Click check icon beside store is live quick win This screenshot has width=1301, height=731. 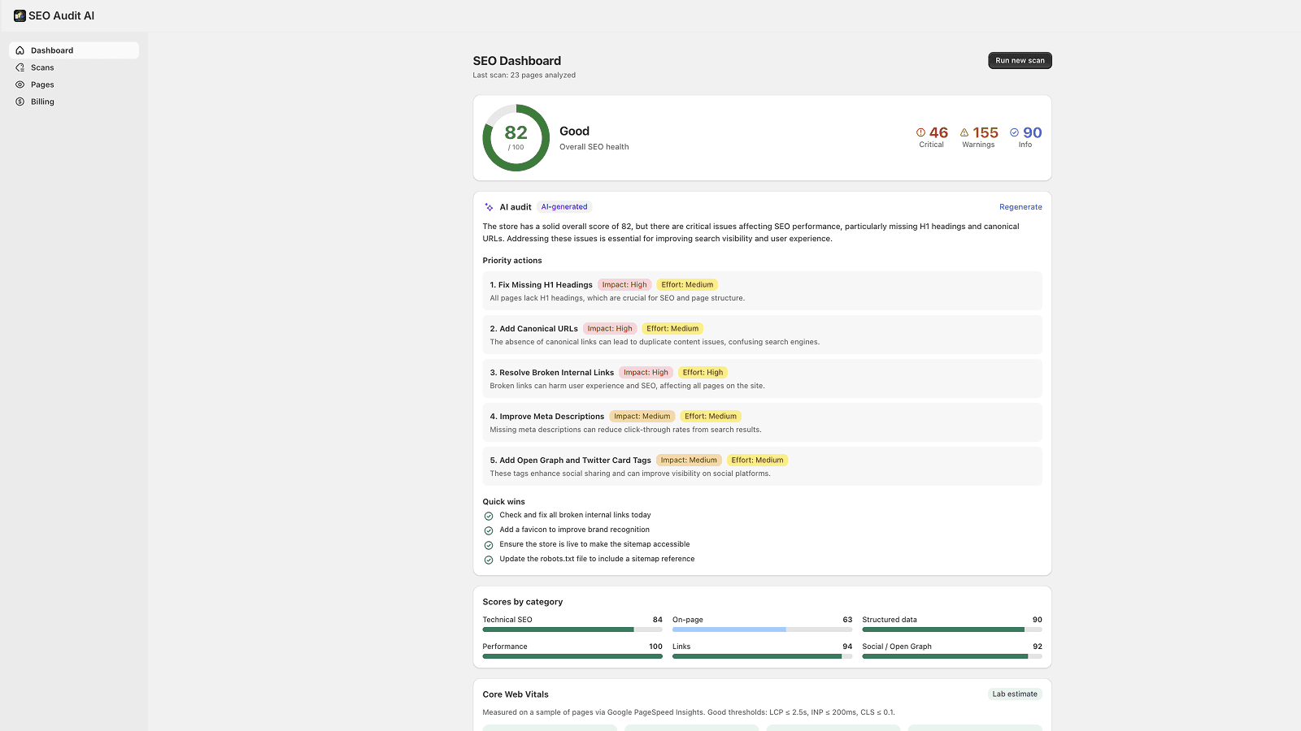click(489, 545)
